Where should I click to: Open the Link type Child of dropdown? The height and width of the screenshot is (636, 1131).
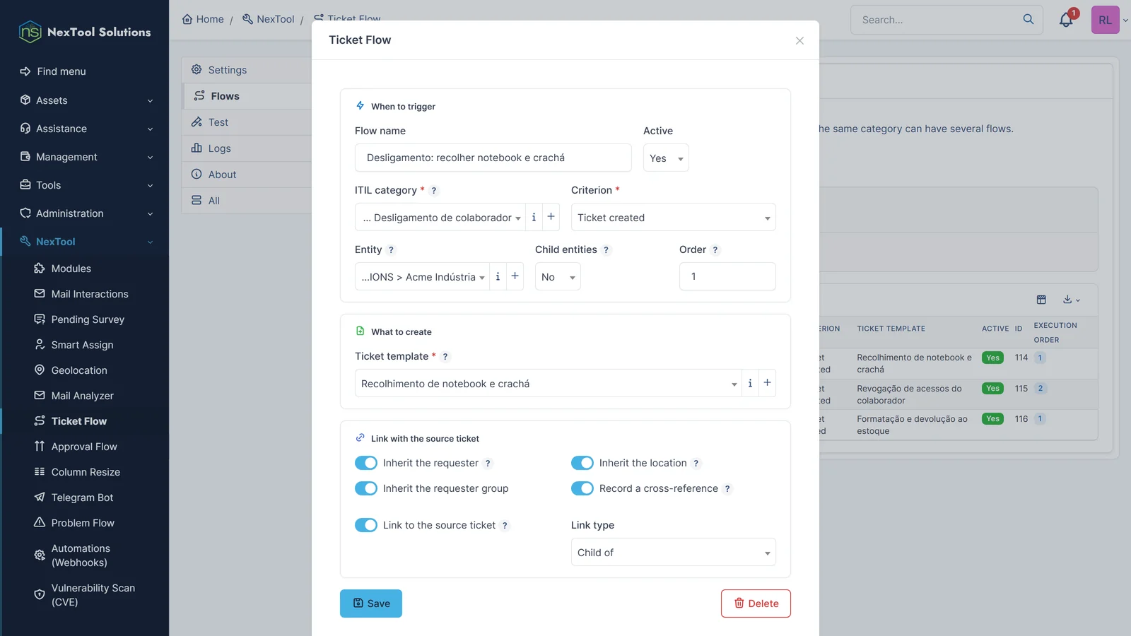[x=674, y=553]
